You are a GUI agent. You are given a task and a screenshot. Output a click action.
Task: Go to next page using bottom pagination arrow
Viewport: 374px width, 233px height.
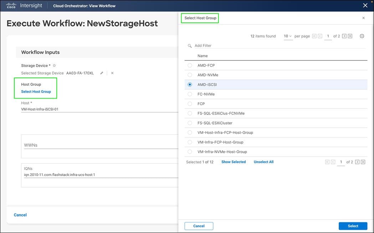coord(357,162)
